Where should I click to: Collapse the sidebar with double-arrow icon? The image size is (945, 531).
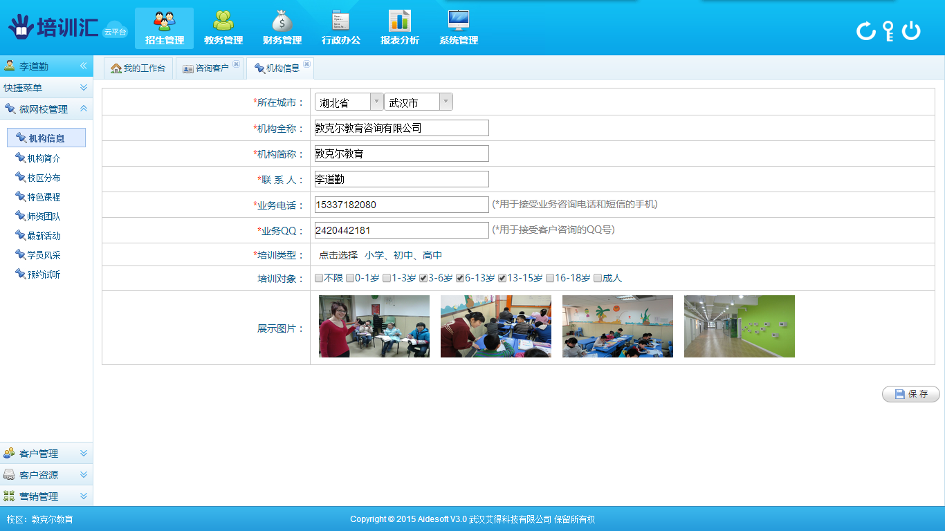click(83, 66)
